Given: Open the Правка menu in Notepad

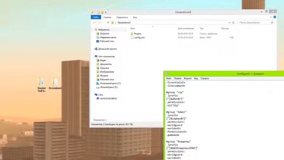Looking at the screenshot, I should (x=177, y=78).
